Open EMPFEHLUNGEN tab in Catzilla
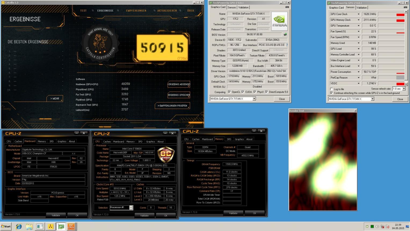 tap(136, 11)
